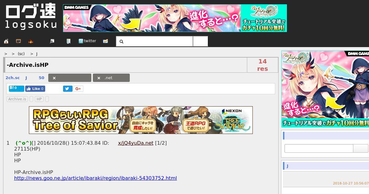
Task: Tweet the thread via Twitter bird button
Action: coord(68,89)
